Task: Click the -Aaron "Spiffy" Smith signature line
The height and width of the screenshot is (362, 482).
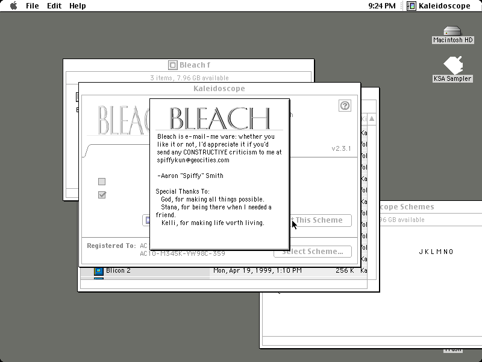Action: click(x=190, y=176)
